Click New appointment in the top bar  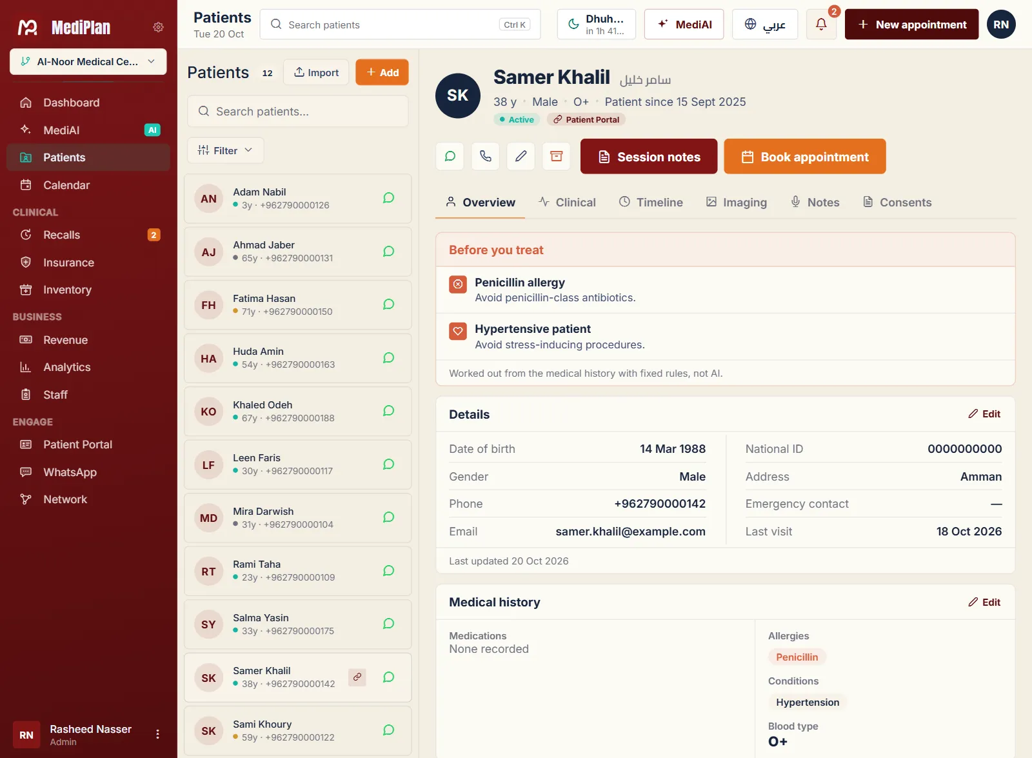(912, 25)
